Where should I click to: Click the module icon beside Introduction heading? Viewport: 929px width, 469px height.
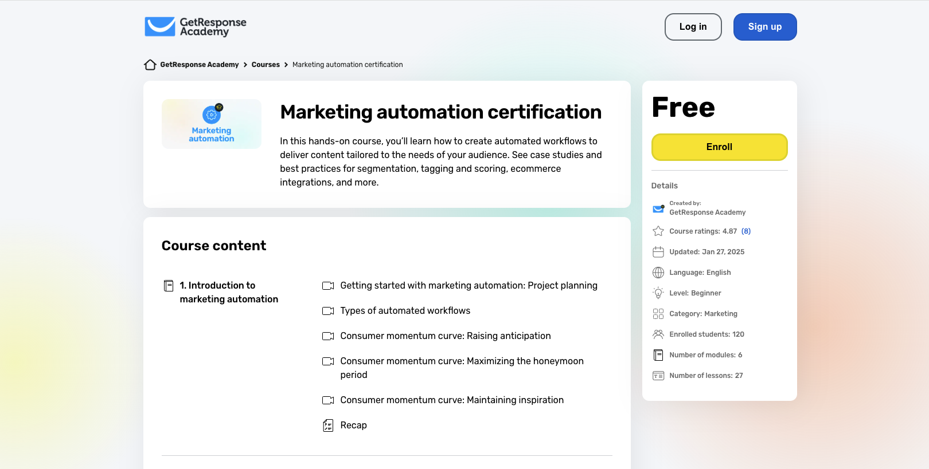169,286
